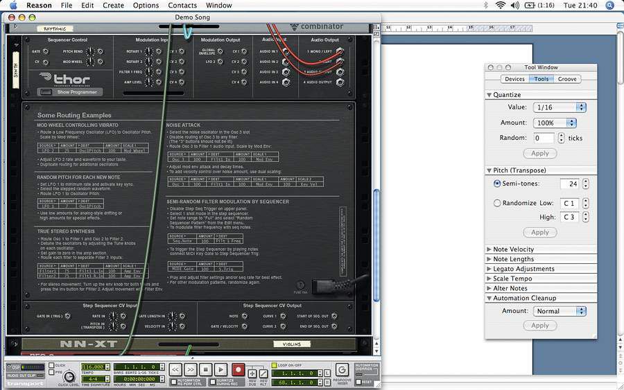Expand the Legato Adjustments section
The image size is (624, 390).
point(489,269)
